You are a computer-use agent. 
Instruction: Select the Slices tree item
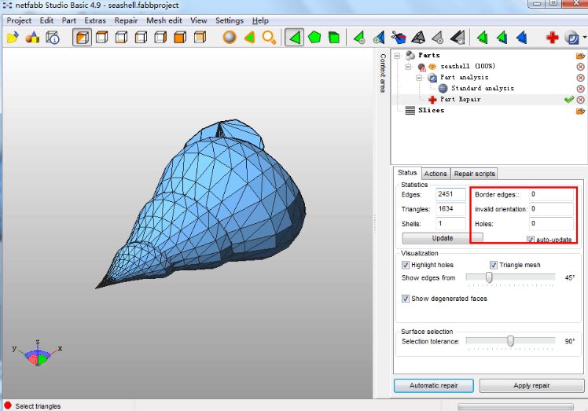pyautogui.click(x=432, y=110)
